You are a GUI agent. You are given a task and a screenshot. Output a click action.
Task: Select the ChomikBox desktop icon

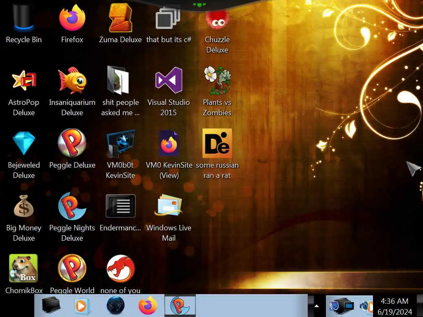click(x=23, y=268)
